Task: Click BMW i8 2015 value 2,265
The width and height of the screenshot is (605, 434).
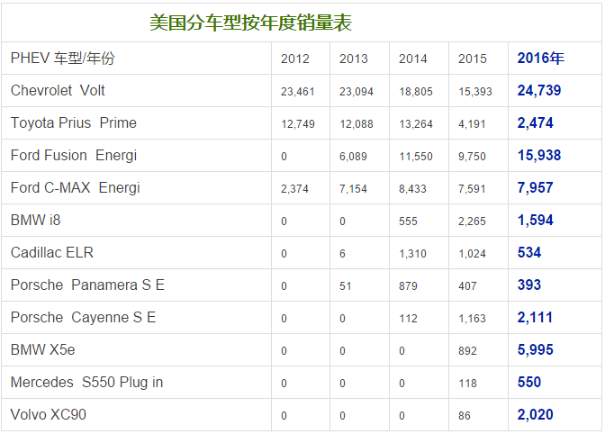Action: tap(472, 222)
